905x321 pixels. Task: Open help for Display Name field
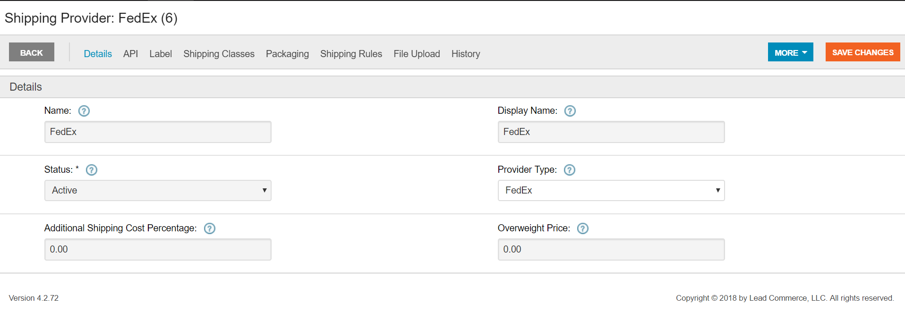[x=570, y=111]
